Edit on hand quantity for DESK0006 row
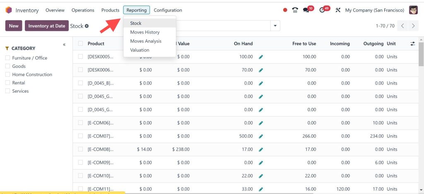The height and width of the screenshot is (194, 424). 261,70
